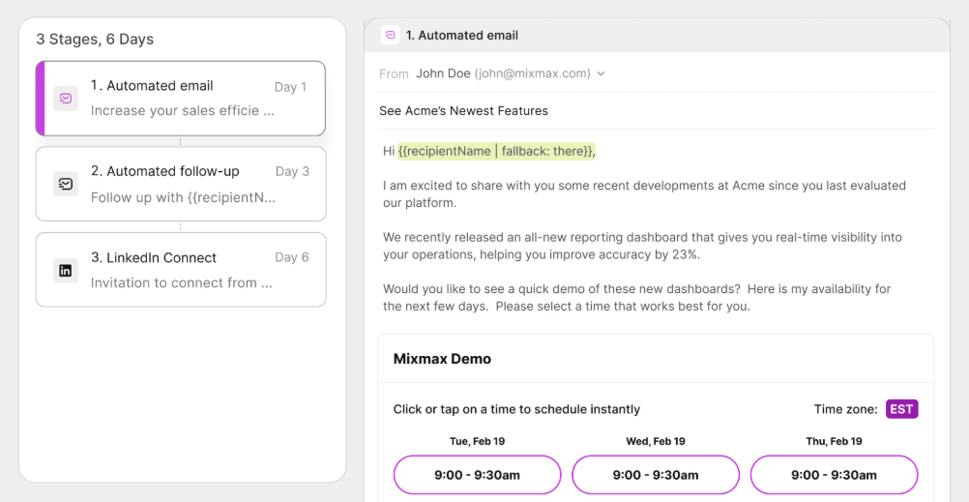The image size is (969, 502).
Task: Open the LinkedIn Connect stage card
Action: 181,270
